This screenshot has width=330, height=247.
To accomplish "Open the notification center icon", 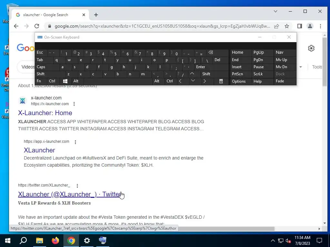I will pos(319,241).
